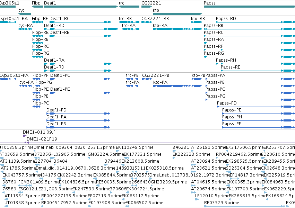Viewport: 295px width, 208px height.
Task: Select protein cyc-PA
Action: (25, 86)
